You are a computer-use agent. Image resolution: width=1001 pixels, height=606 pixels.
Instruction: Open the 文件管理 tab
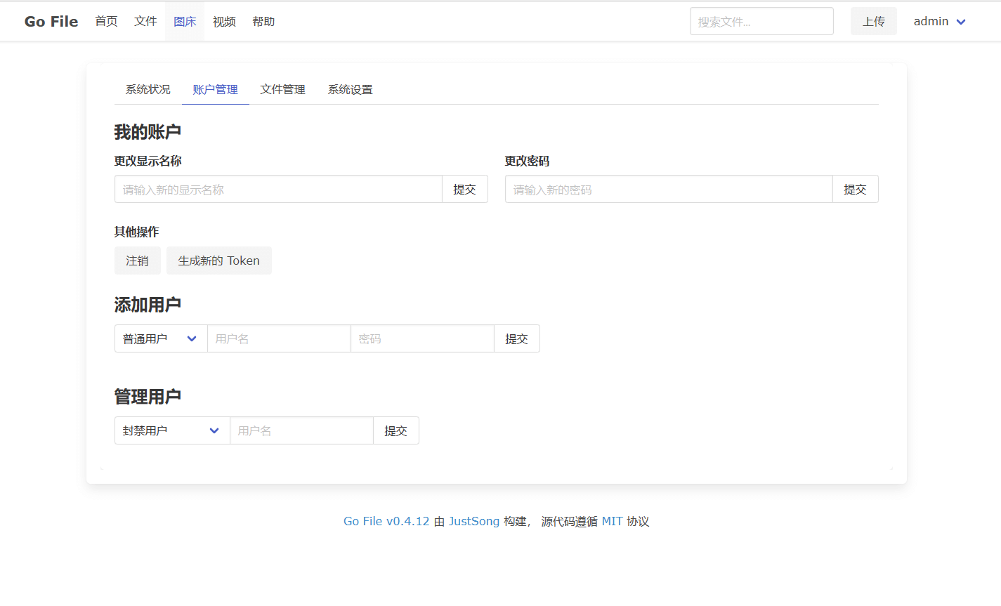pos(282,89)
